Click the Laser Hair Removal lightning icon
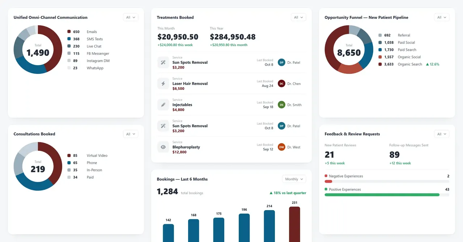The image size is (463, 242). pos(163,84)
